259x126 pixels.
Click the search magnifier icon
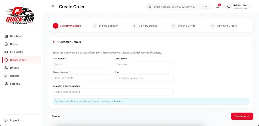click(150, 7)
